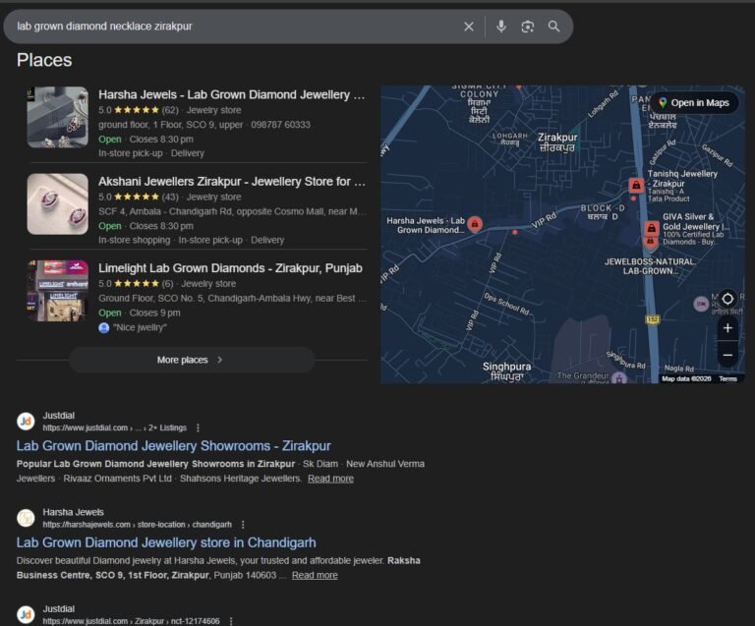
Task: Submit search with magnifier icon
Action: 553,27
